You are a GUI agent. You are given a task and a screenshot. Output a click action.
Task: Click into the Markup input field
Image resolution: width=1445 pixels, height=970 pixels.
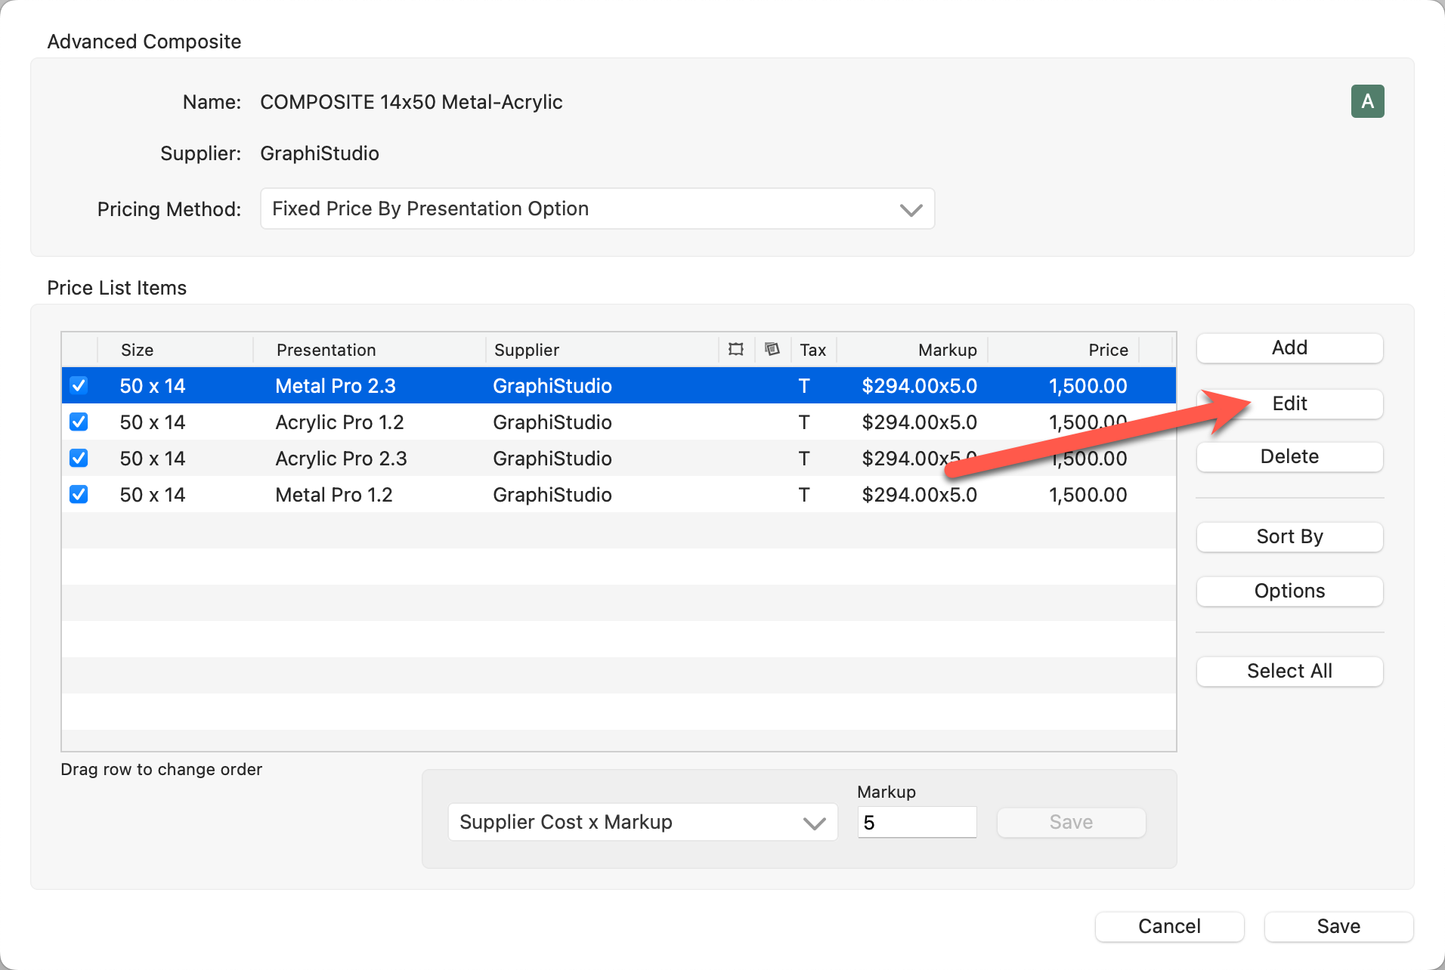pos(917,822)
